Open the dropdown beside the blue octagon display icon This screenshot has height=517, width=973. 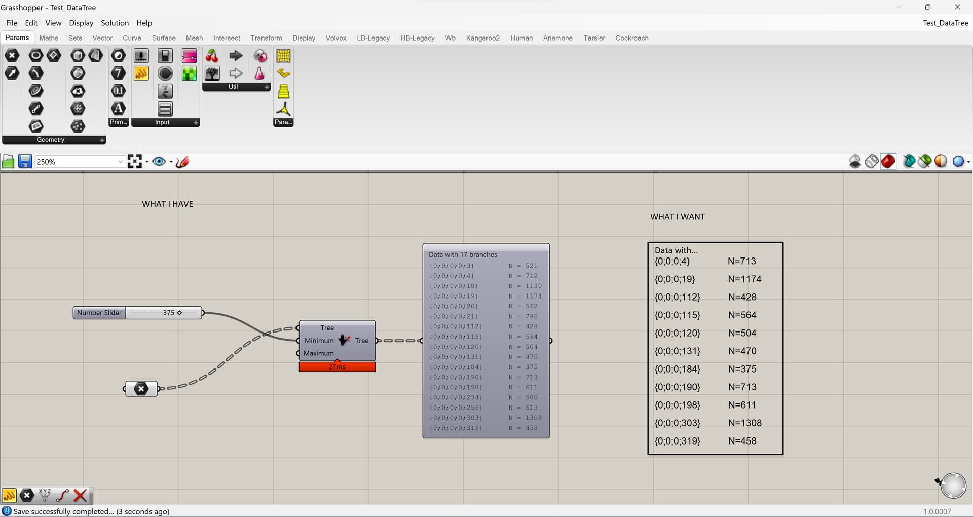click(x=968, y=161)
